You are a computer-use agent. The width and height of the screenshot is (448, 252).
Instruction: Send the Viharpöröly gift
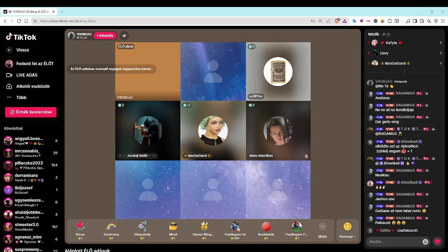(x=142, y=230)
